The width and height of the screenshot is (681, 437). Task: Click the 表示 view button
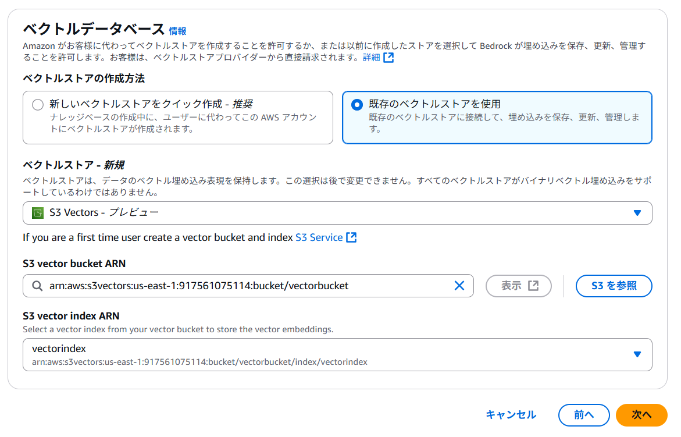pos(519,286)
